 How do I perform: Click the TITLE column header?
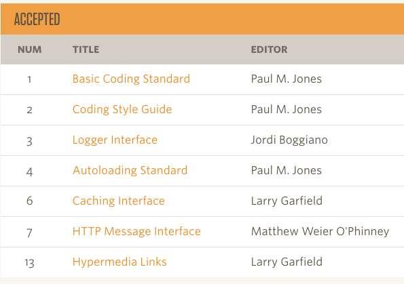tap(86, 49)
